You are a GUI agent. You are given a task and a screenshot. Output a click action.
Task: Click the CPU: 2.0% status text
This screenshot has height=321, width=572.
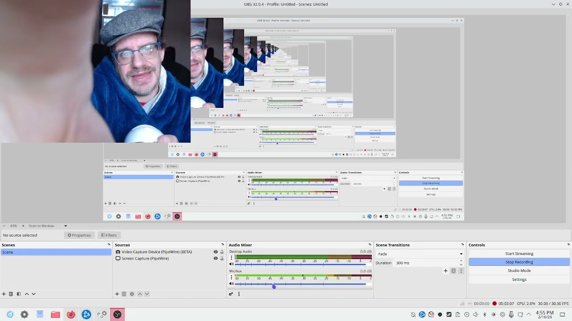pyautogui.click(x=526, y=304)
